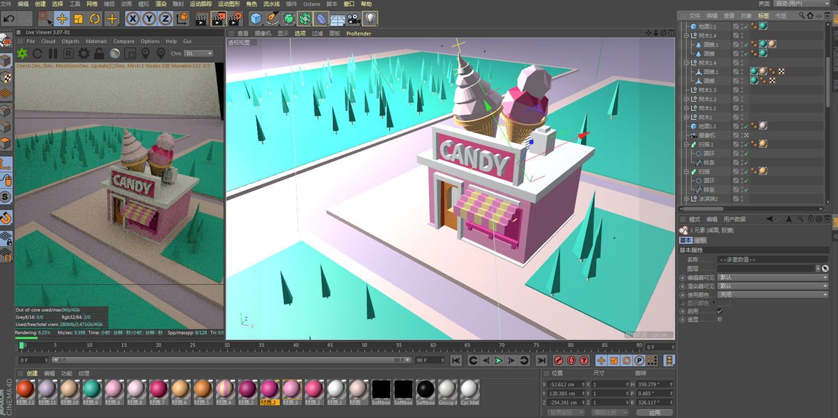The width and height of the screenshot is (838, 418).
Task: Select the Rotate tool
Action: (x=95, y=19)
